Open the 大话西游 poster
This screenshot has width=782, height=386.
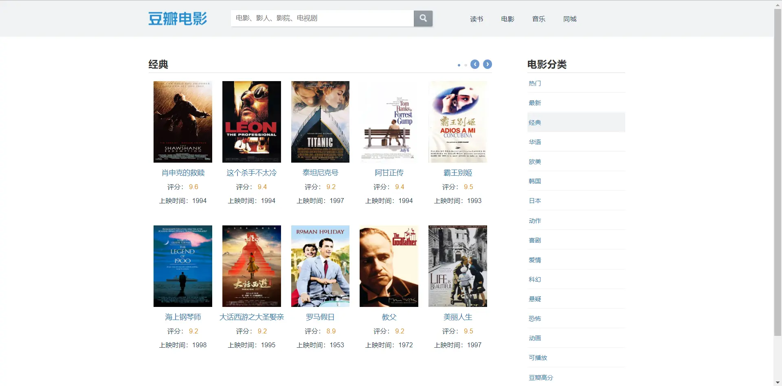[252, 266]
